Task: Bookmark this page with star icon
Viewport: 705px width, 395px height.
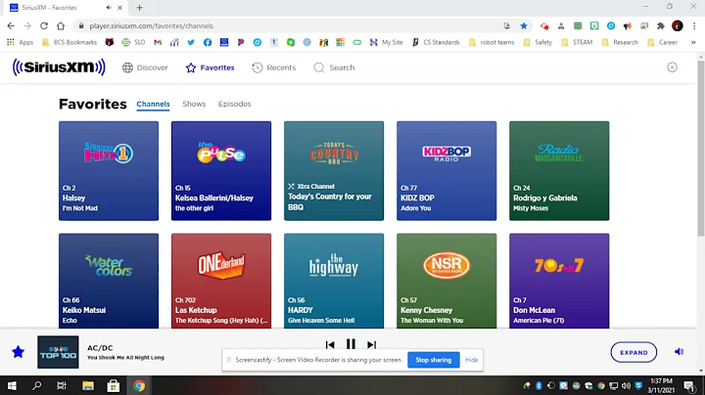Action: 524,26
